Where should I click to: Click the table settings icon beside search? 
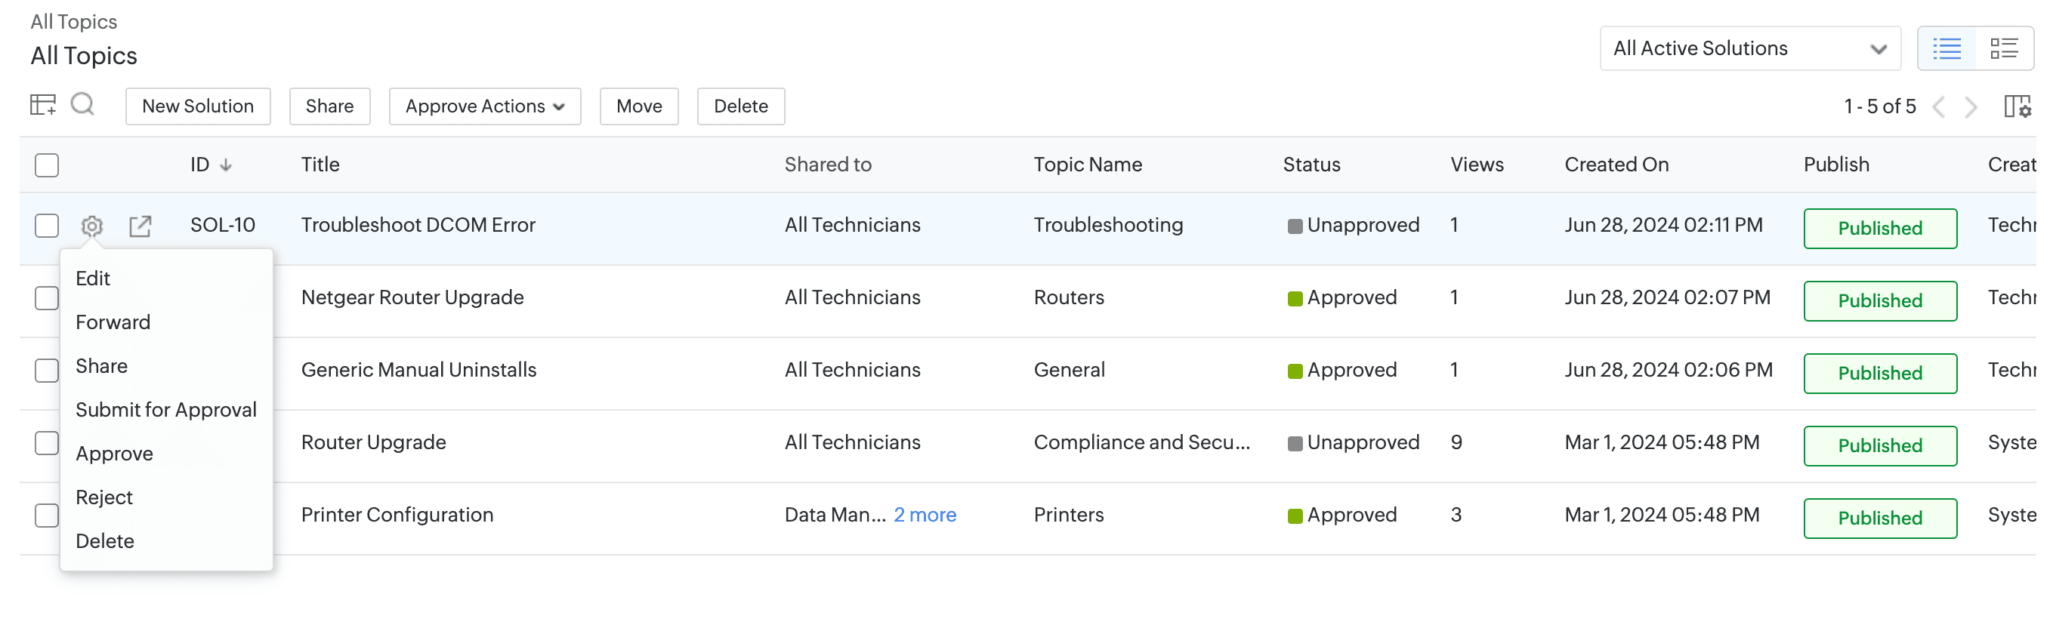(x=42, y=105)
